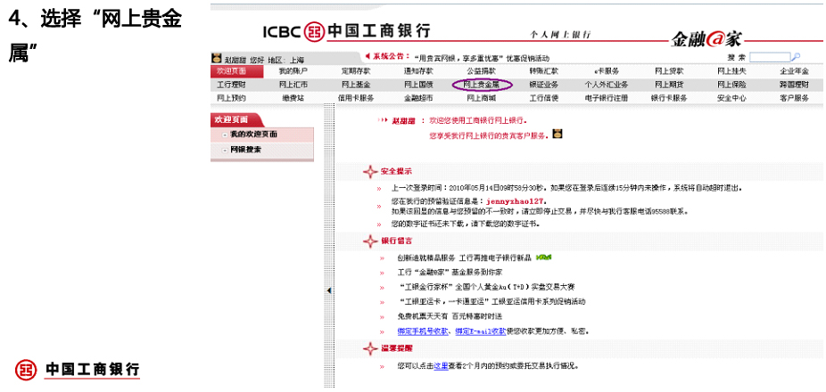Click the star icon beside 银行留言

[371, 241]
